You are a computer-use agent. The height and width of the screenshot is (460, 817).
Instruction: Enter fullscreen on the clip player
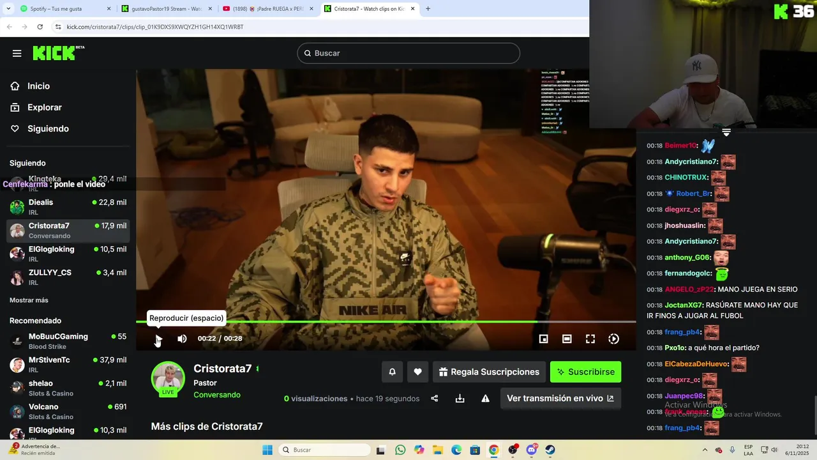[x=590, y=339]
